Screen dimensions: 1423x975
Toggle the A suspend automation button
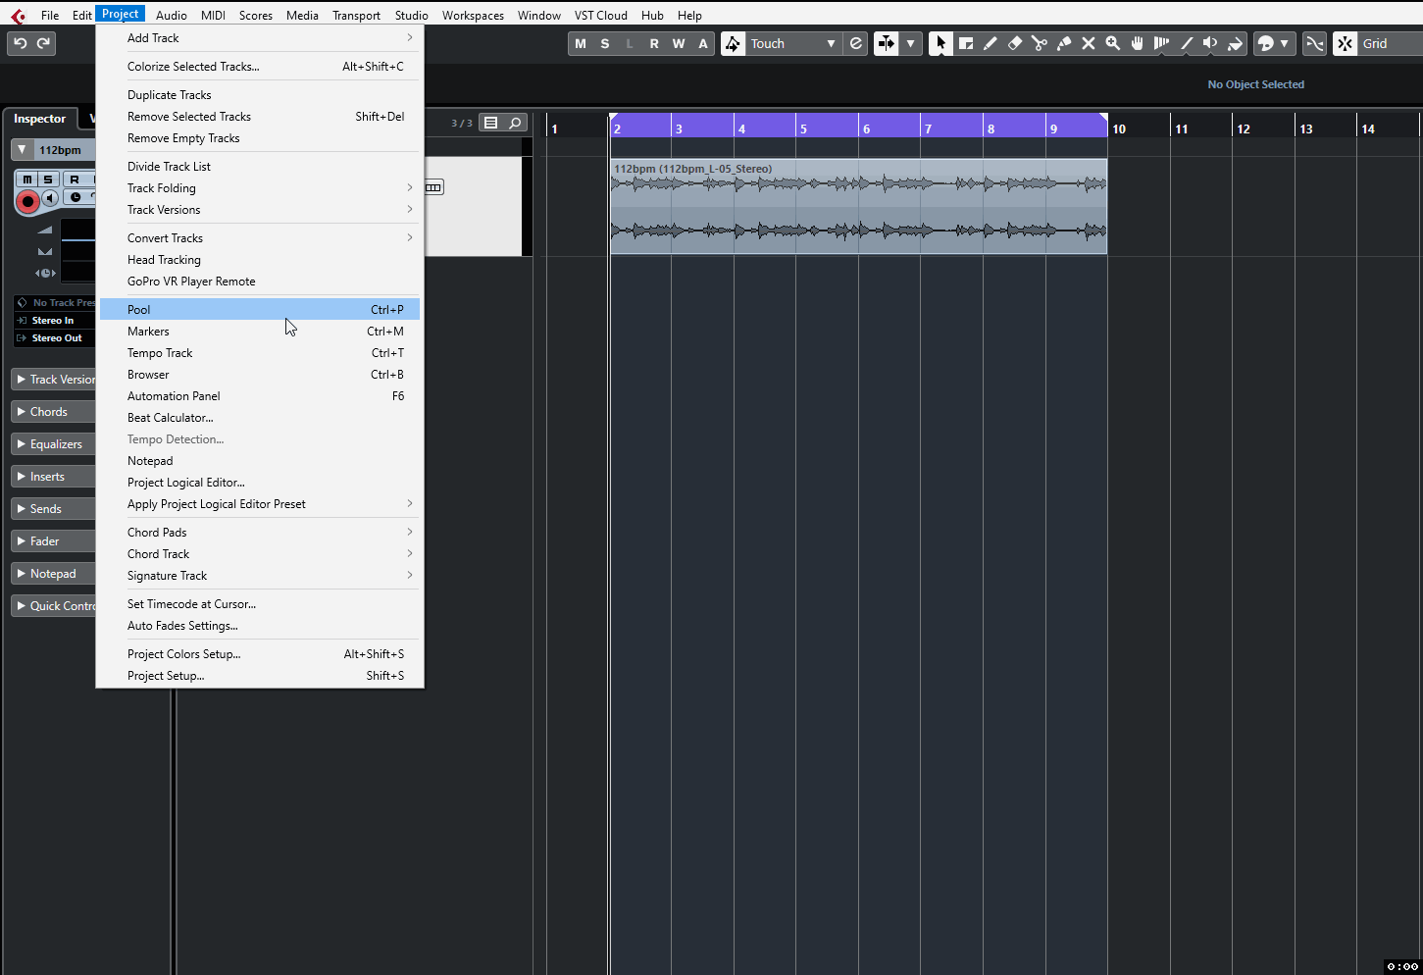click(703, 43)
